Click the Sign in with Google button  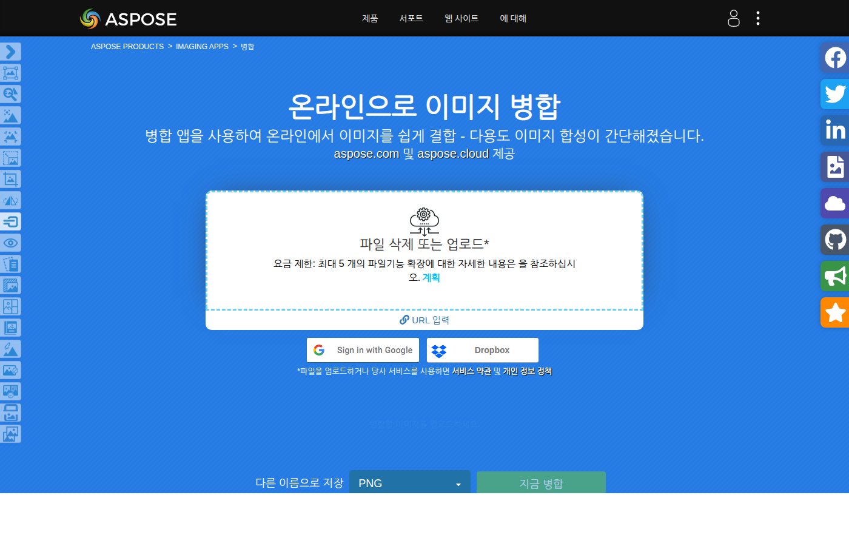[x=363, y=350]
